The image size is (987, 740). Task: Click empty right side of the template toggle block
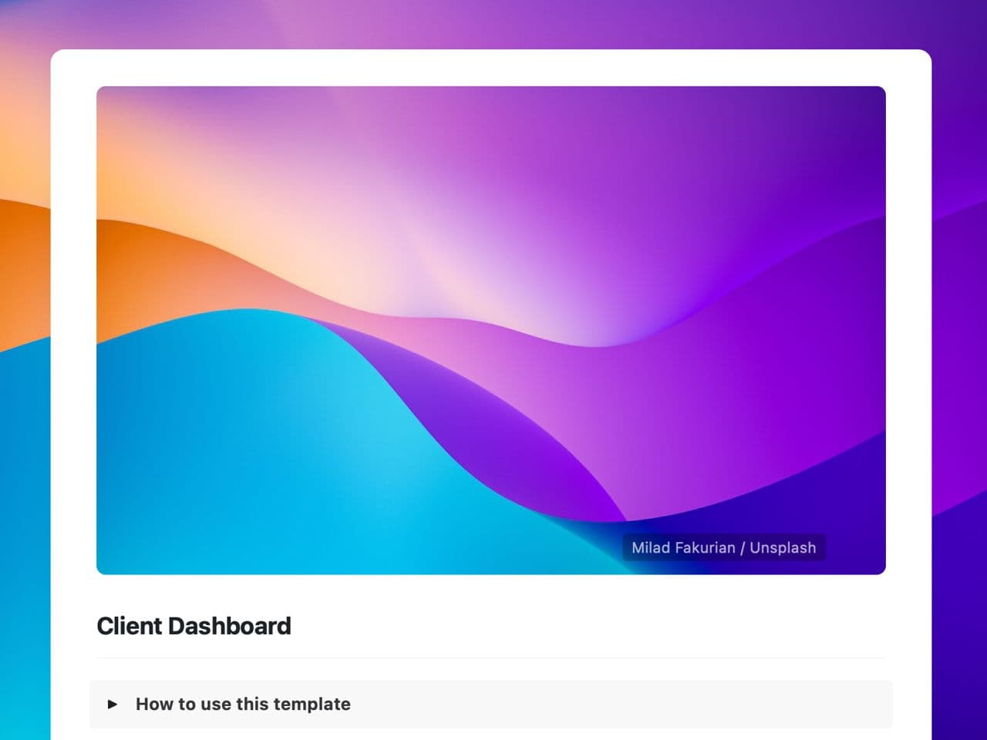tap(655, 704)
